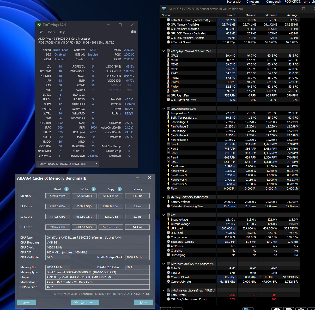Screen dimensions: 315x310
Task: Click the info icon next to Read
Action: click(66, 189)
